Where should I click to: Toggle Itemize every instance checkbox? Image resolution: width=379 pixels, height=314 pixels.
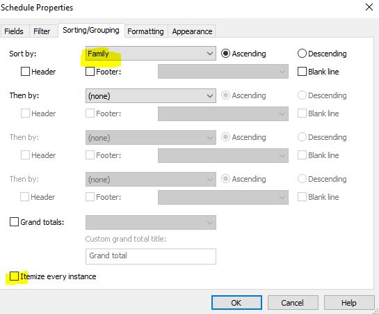[14, 276]
